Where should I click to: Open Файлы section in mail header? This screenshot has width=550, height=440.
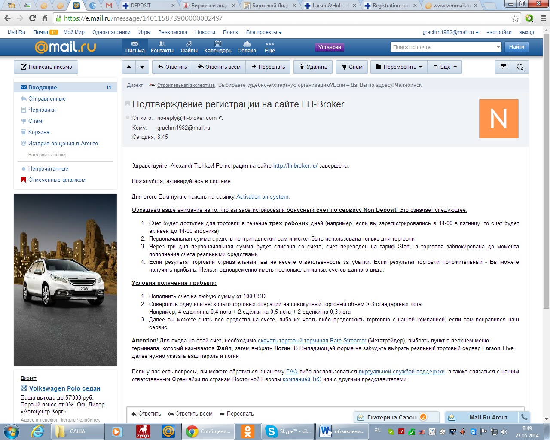[189, 47]
